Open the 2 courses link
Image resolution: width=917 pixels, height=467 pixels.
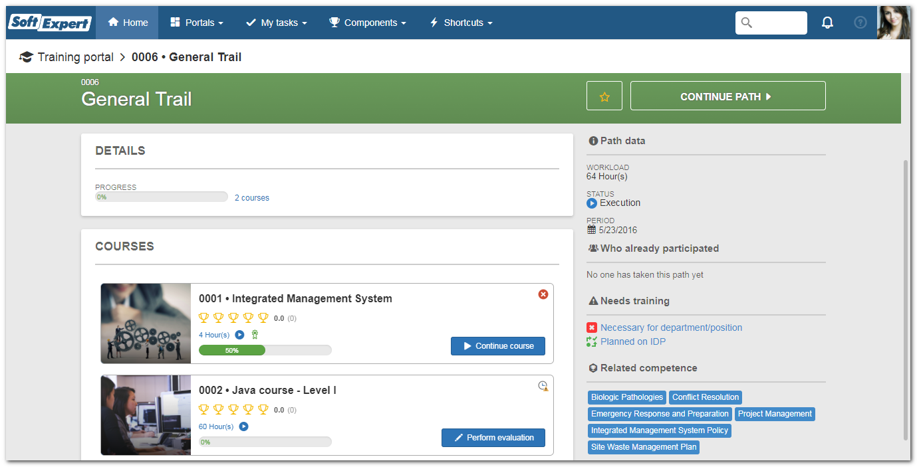point(252,198)
